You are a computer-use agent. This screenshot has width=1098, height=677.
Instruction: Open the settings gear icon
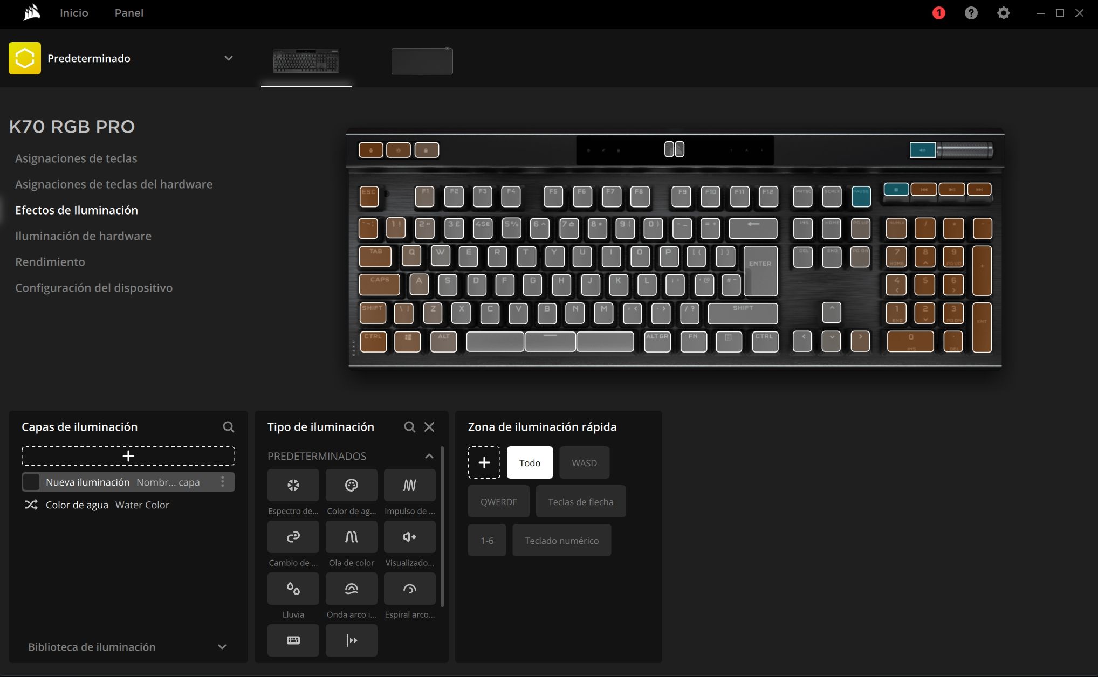(1003, 13)
